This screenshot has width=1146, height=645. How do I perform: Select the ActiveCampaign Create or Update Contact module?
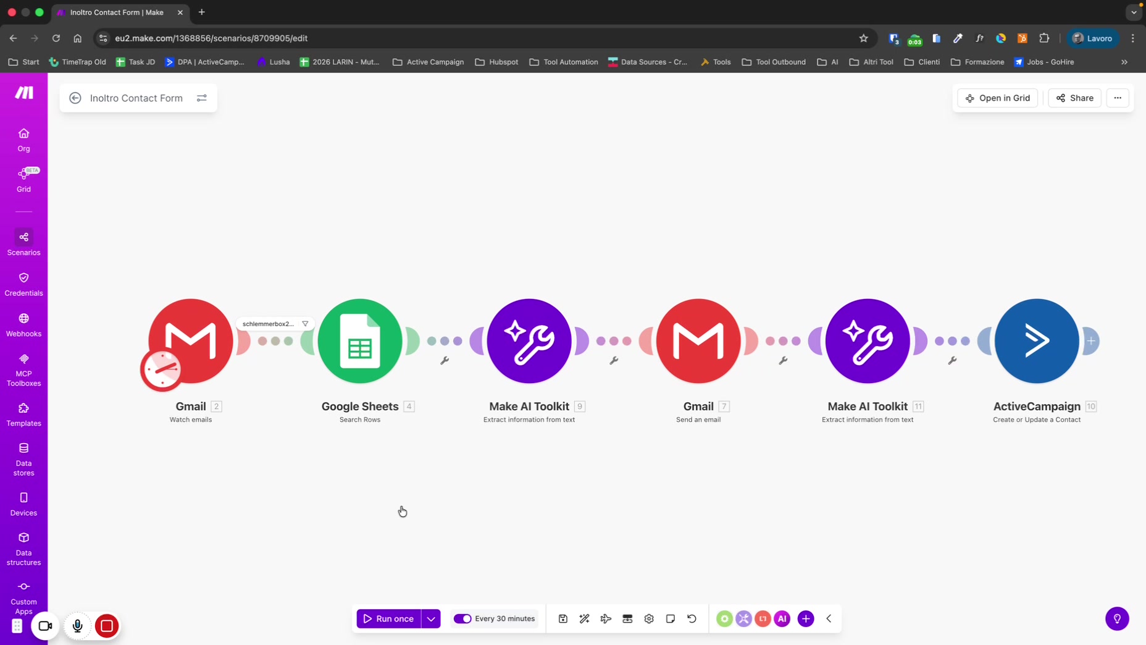tap(1036, 340)
